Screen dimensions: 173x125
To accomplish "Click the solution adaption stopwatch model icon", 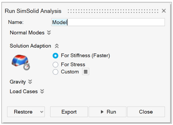I will coord(21,62).
